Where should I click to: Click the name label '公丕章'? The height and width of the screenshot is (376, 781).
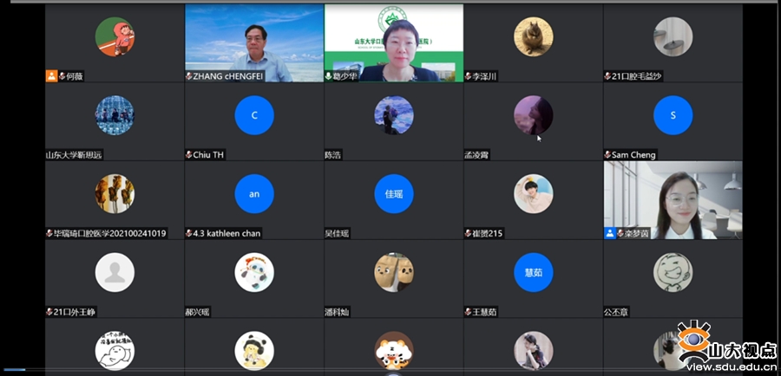click(x=616, y=312)
